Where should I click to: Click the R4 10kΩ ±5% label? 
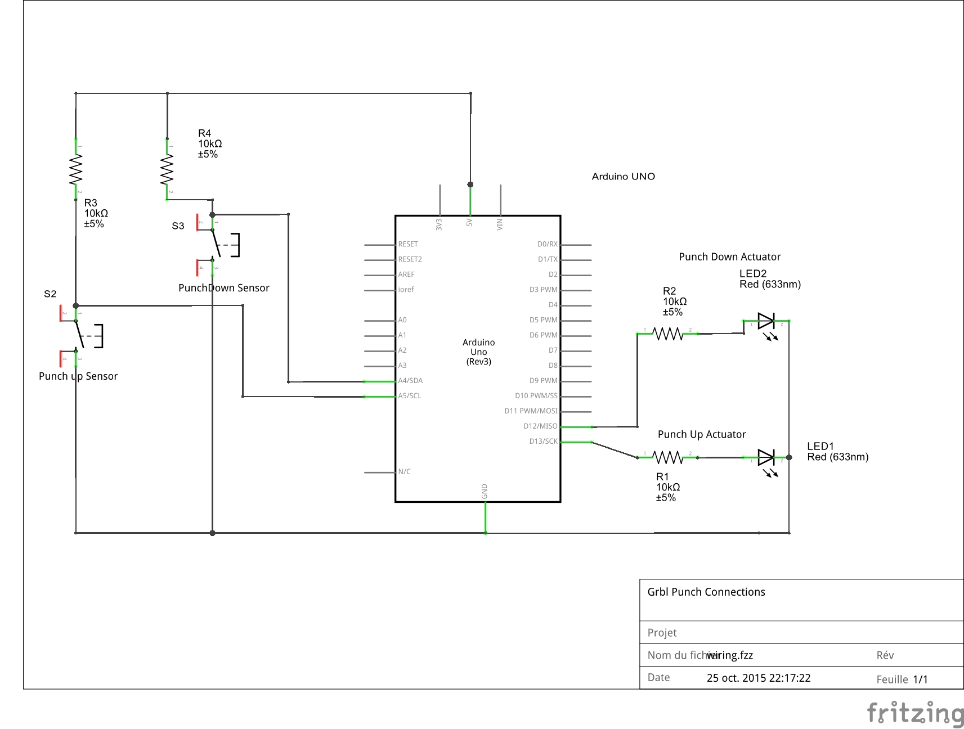click(x=209, y=144)
